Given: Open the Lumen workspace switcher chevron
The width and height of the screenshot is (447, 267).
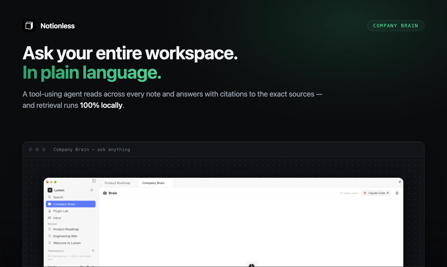Looking at the screenshot, I should coord(92,190).
